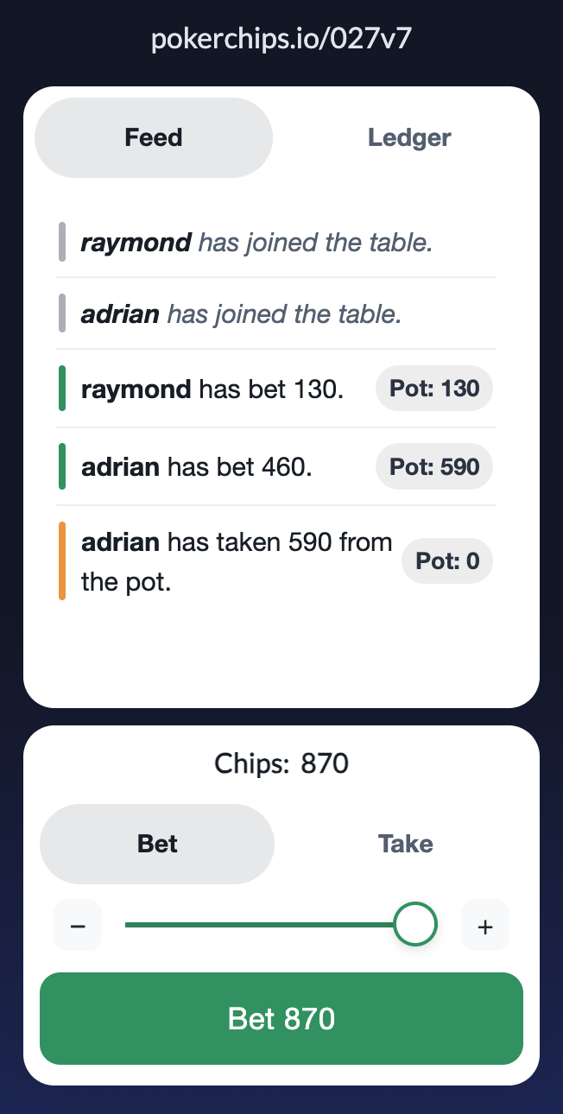Click the slider's circular handle

click(415, 923)
